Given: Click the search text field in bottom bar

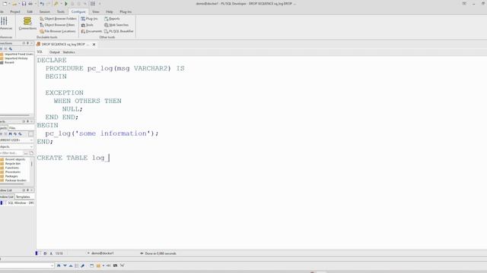Looking at the screenshot, I should 25,265.
